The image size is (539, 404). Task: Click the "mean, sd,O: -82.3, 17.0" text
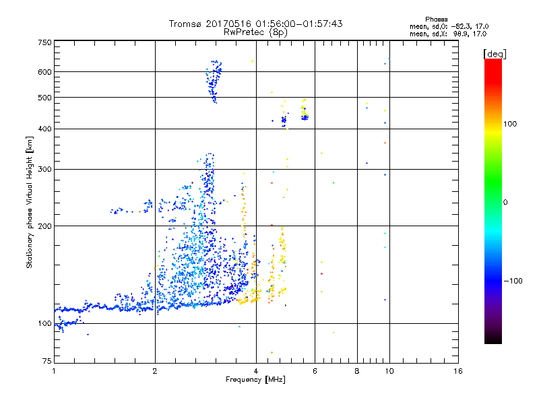449,26
